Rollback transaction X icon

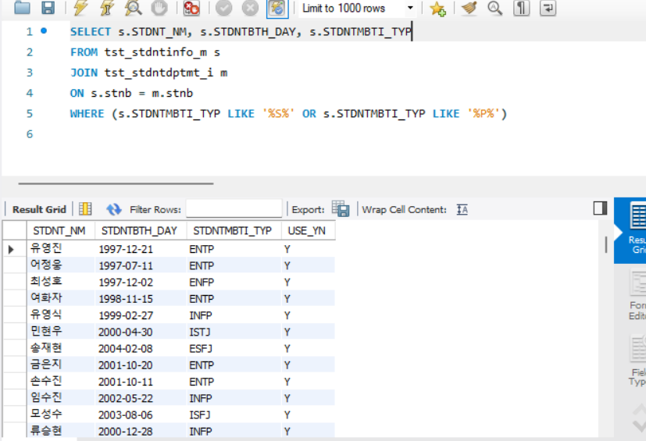pyautogui.click(x=250, y=8)
